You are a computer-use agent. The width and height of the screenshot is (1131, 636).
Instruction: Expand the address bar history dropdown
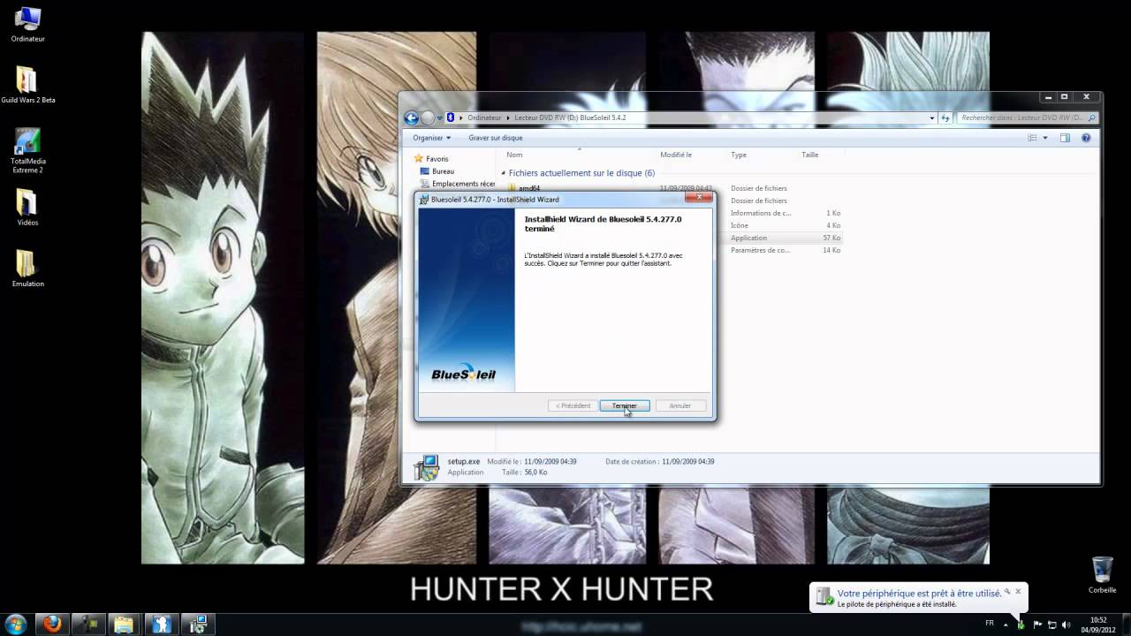coord(931,117)
